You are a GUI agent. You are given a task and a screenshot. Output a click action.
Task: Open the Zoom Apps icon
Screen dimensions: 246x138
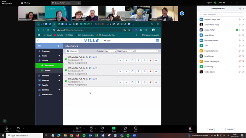coord(125,129)
